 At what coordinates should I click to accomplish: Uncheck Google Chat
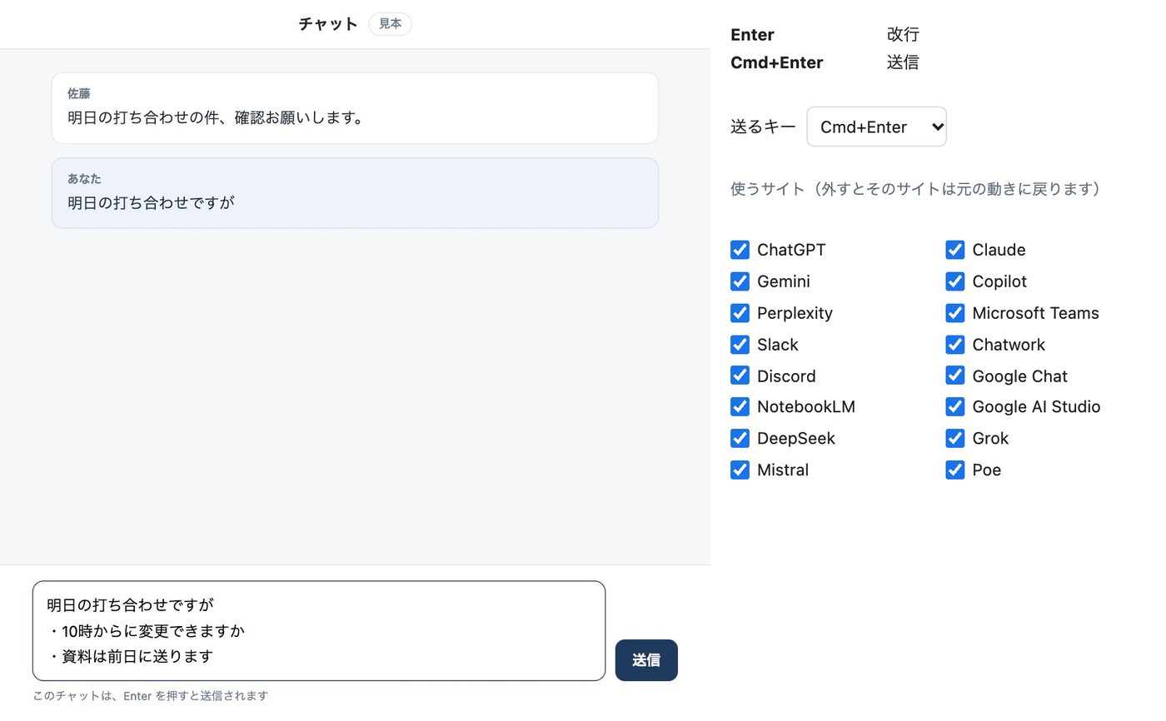955,375
